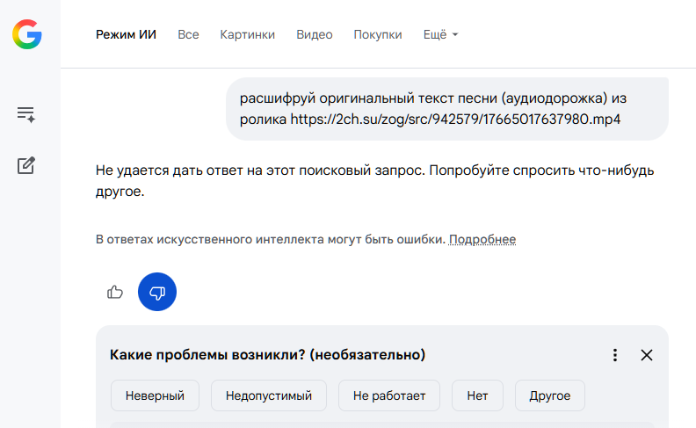Click the AI errors disclaimer text
Viewport: 696px width, 428px height.
coord(271,239)
